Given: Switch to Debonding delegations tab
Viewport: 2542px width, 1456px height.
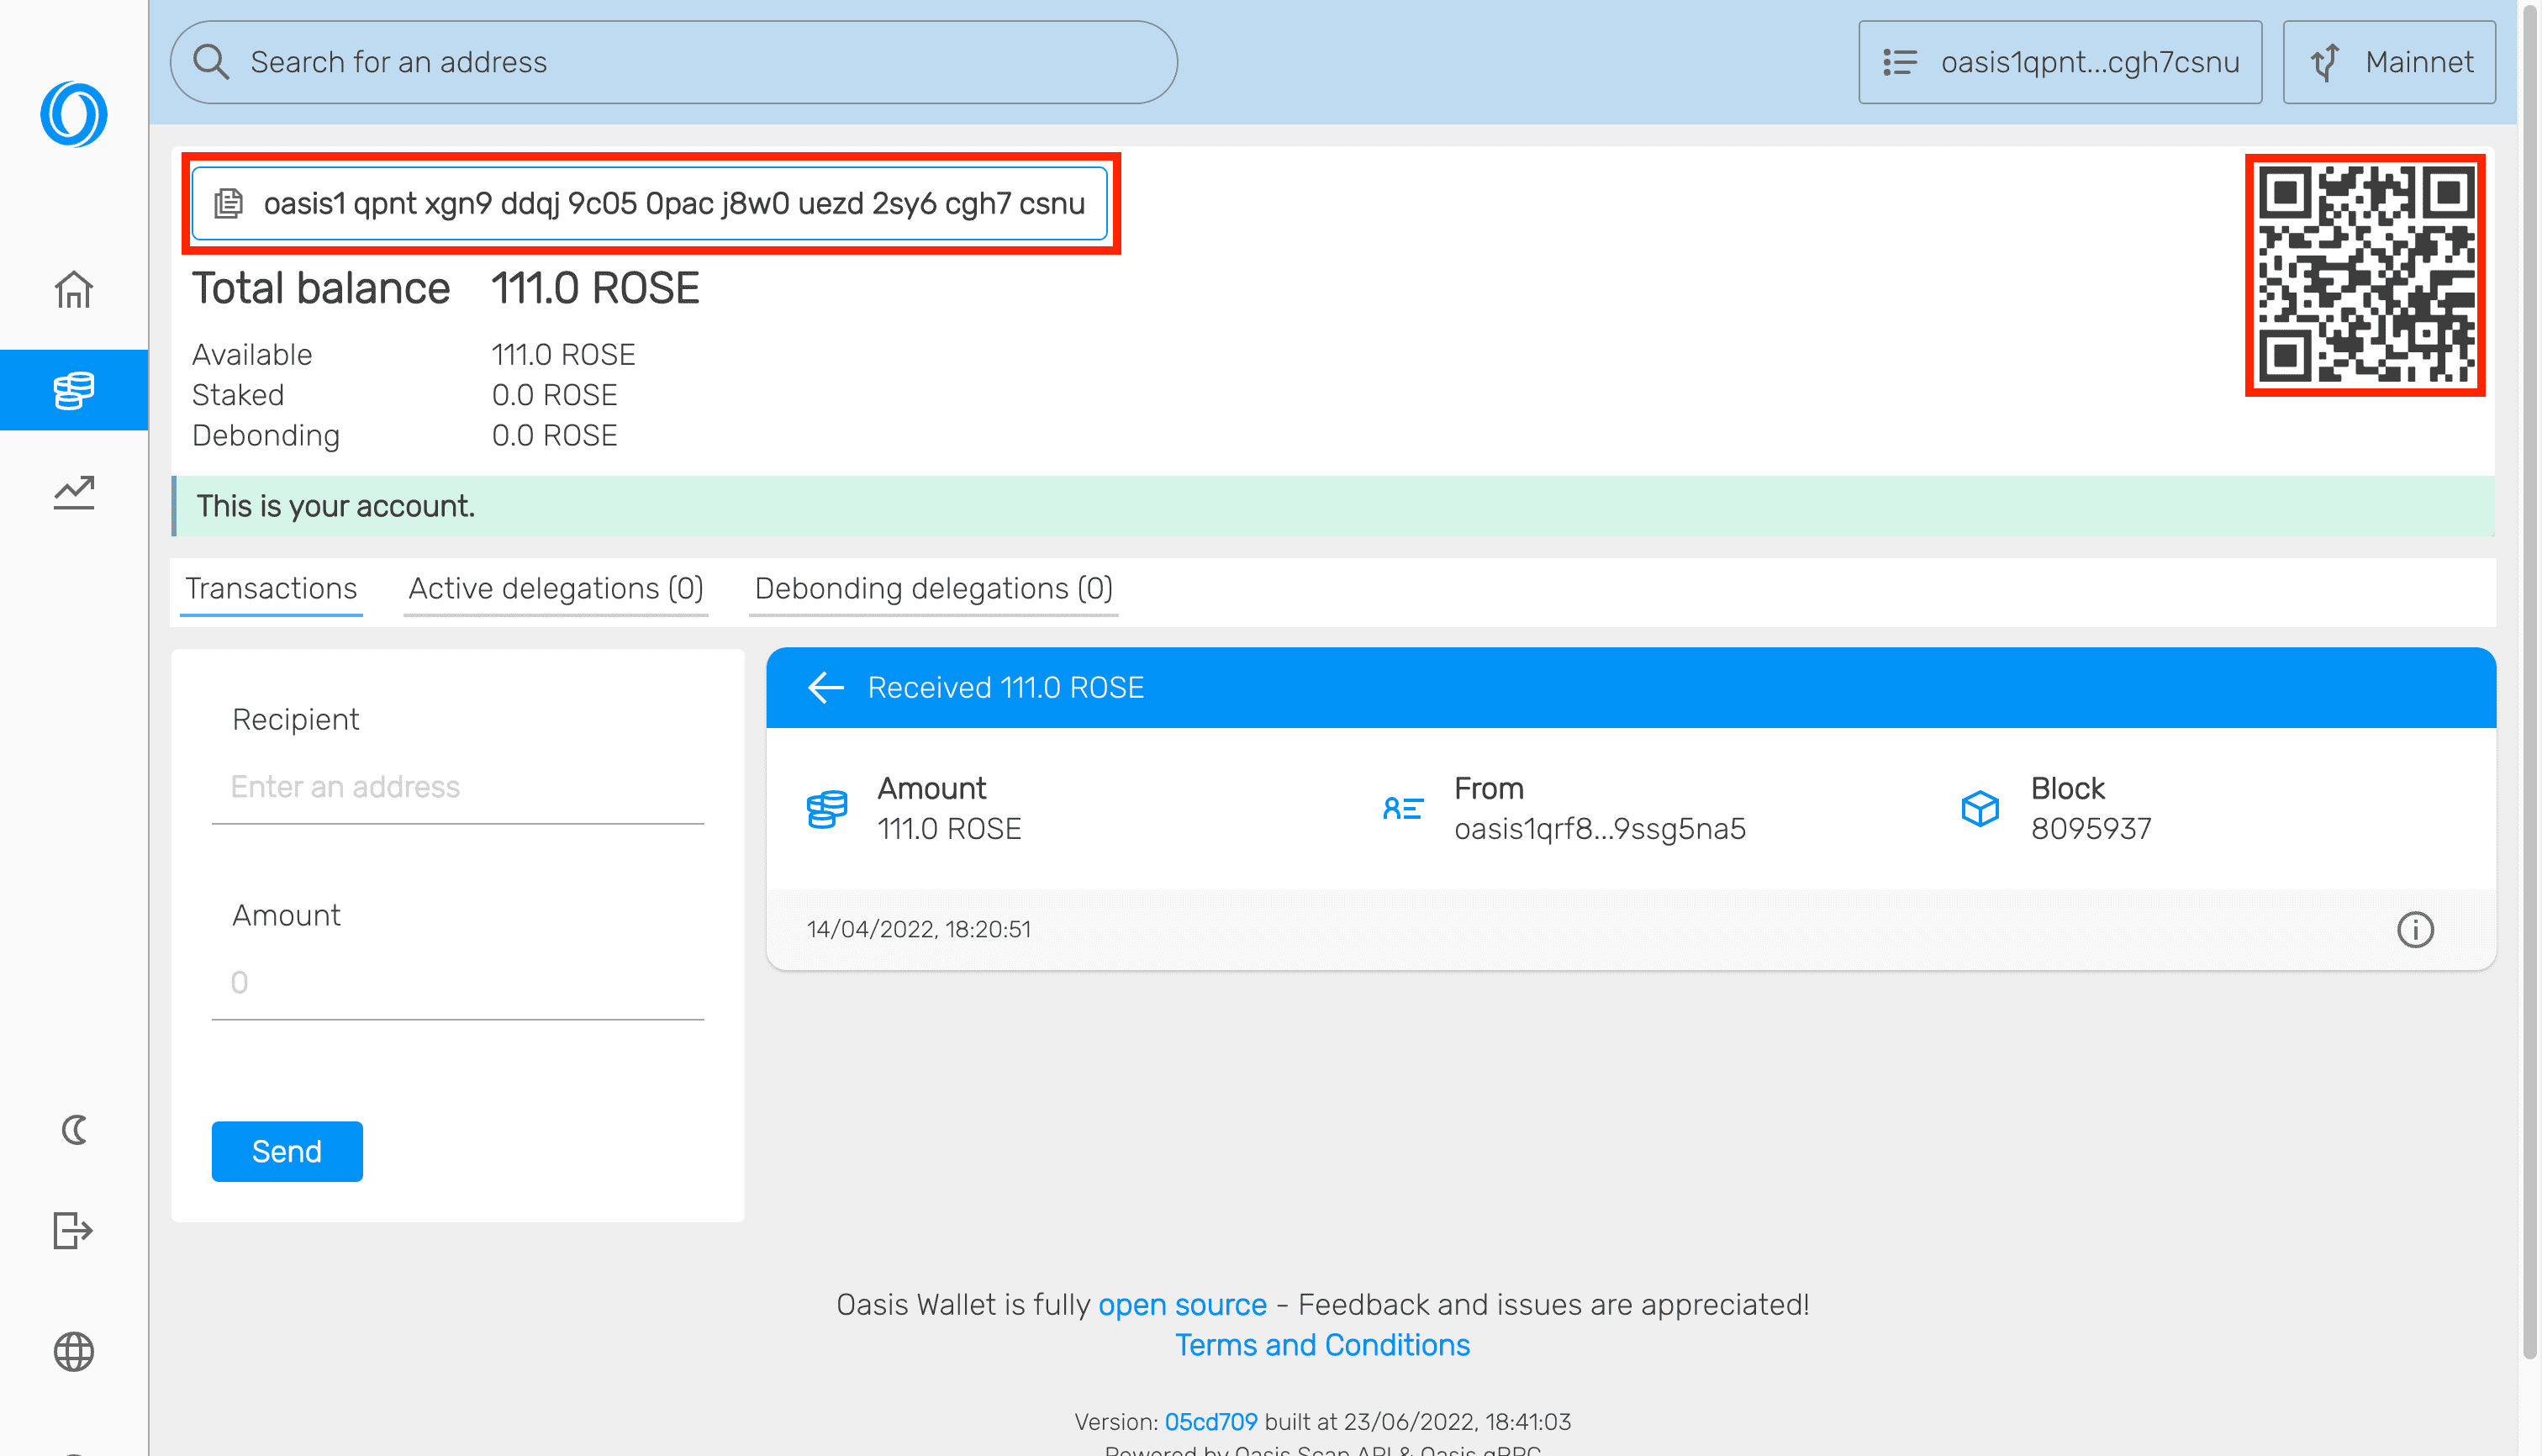Looking at the screenshot, I should coord(934,587).
